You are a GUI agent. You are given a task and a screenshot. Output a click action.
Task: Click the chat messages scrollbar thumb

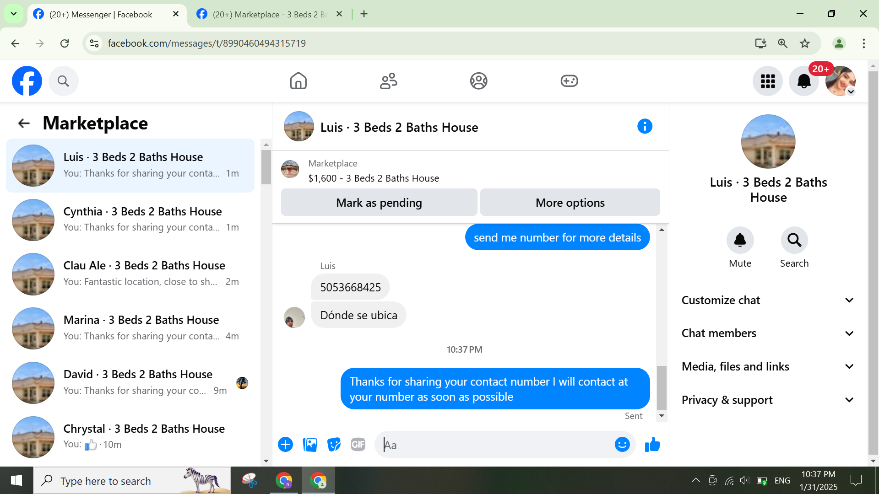pyautogui.click(x=662, y=388)
